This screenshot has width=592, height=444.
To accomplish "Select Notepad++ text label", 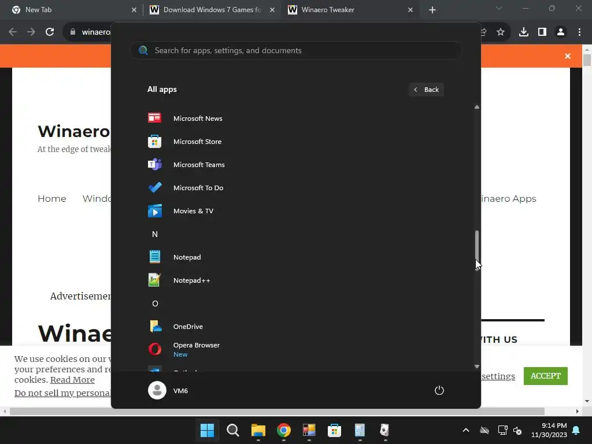I will coord(192,280).
